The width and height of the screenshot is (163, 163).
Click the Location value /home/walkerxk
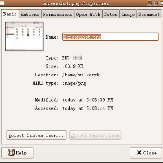tap(81, 75)
